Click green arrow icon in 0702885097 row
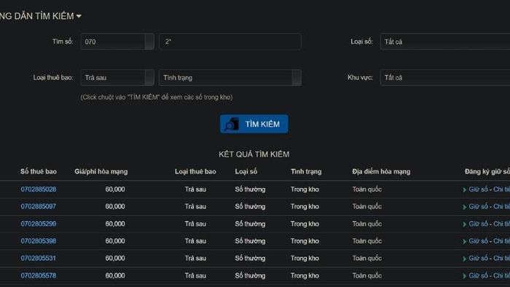Image resolution: width=510 pixels, height=287 pixels. 465,207
